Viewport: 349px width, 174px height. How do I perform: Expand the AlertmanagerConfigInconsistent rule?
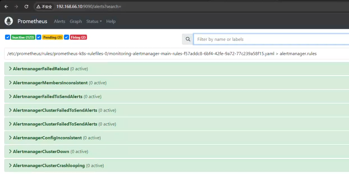point(177,138)
